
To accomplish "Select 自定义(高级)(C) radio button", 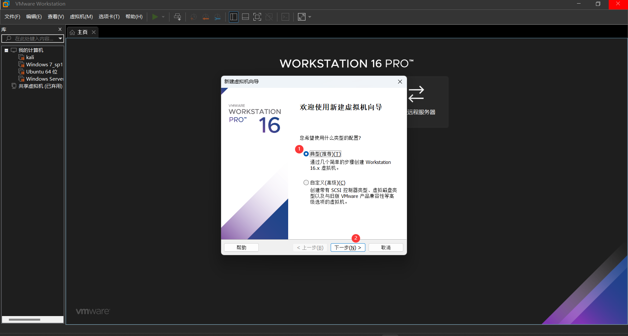I will coord(306,183).
